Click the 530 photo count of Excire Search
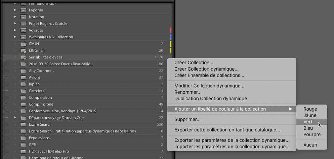The image size is (334, 159). (160, 124)
